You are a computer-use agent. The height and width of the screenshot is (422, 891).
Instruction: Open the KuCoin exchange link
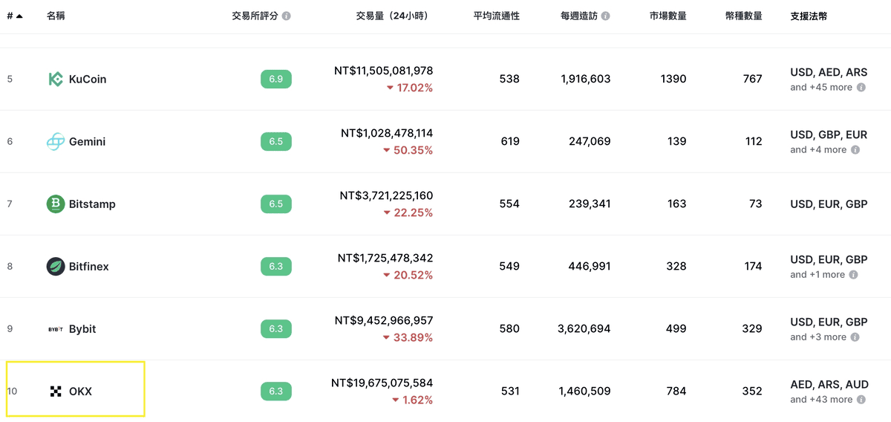pyautogui.click(x=88, y=79)
